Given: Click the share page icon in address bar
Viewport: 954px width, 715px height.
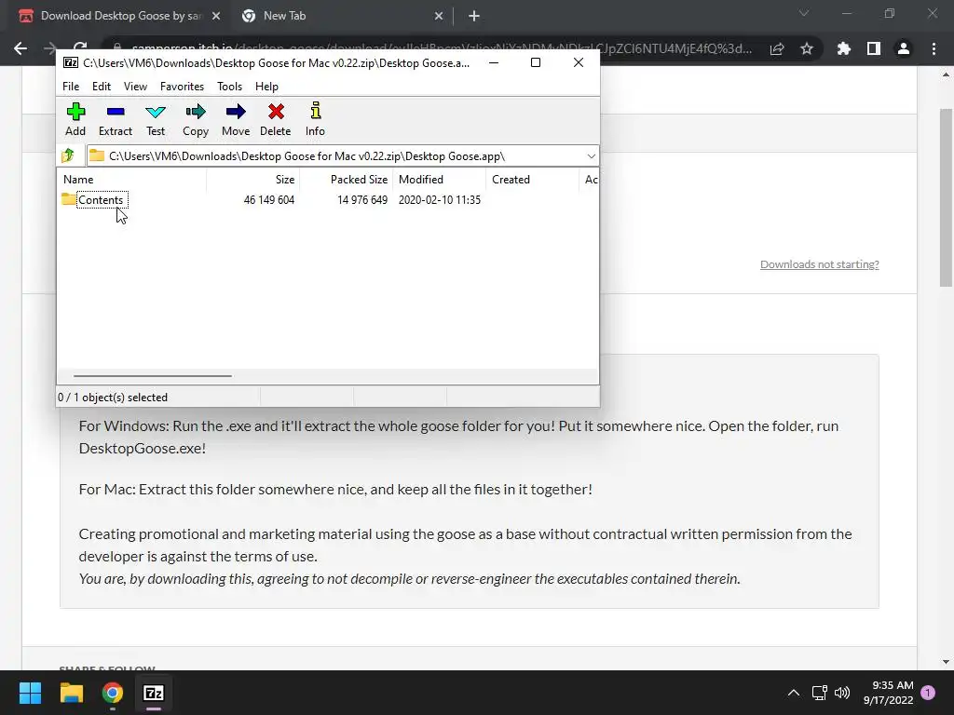Looking at the screenshot, I should [777, 48].
